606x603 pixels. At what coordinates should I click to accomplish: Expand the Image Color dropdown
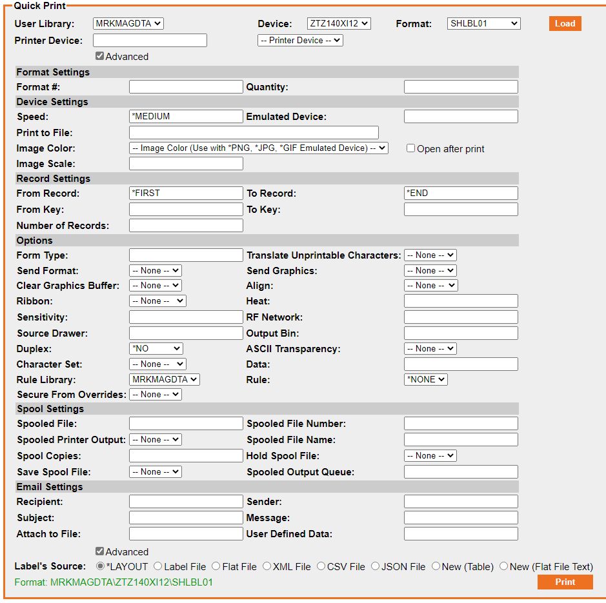point(259,148)
